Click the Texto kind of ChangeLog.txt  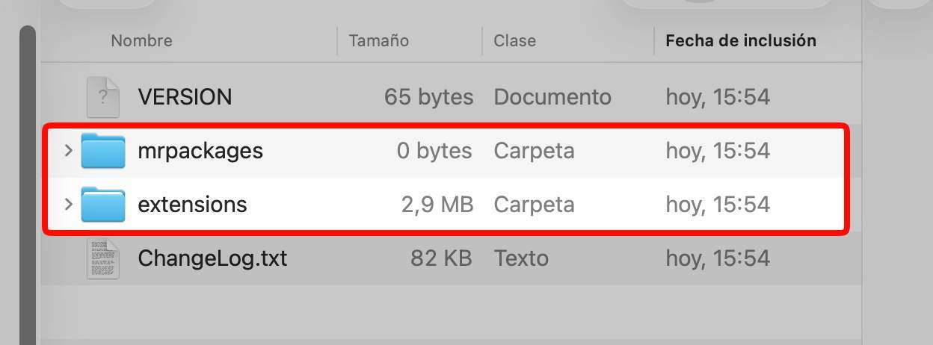[521, 258]
